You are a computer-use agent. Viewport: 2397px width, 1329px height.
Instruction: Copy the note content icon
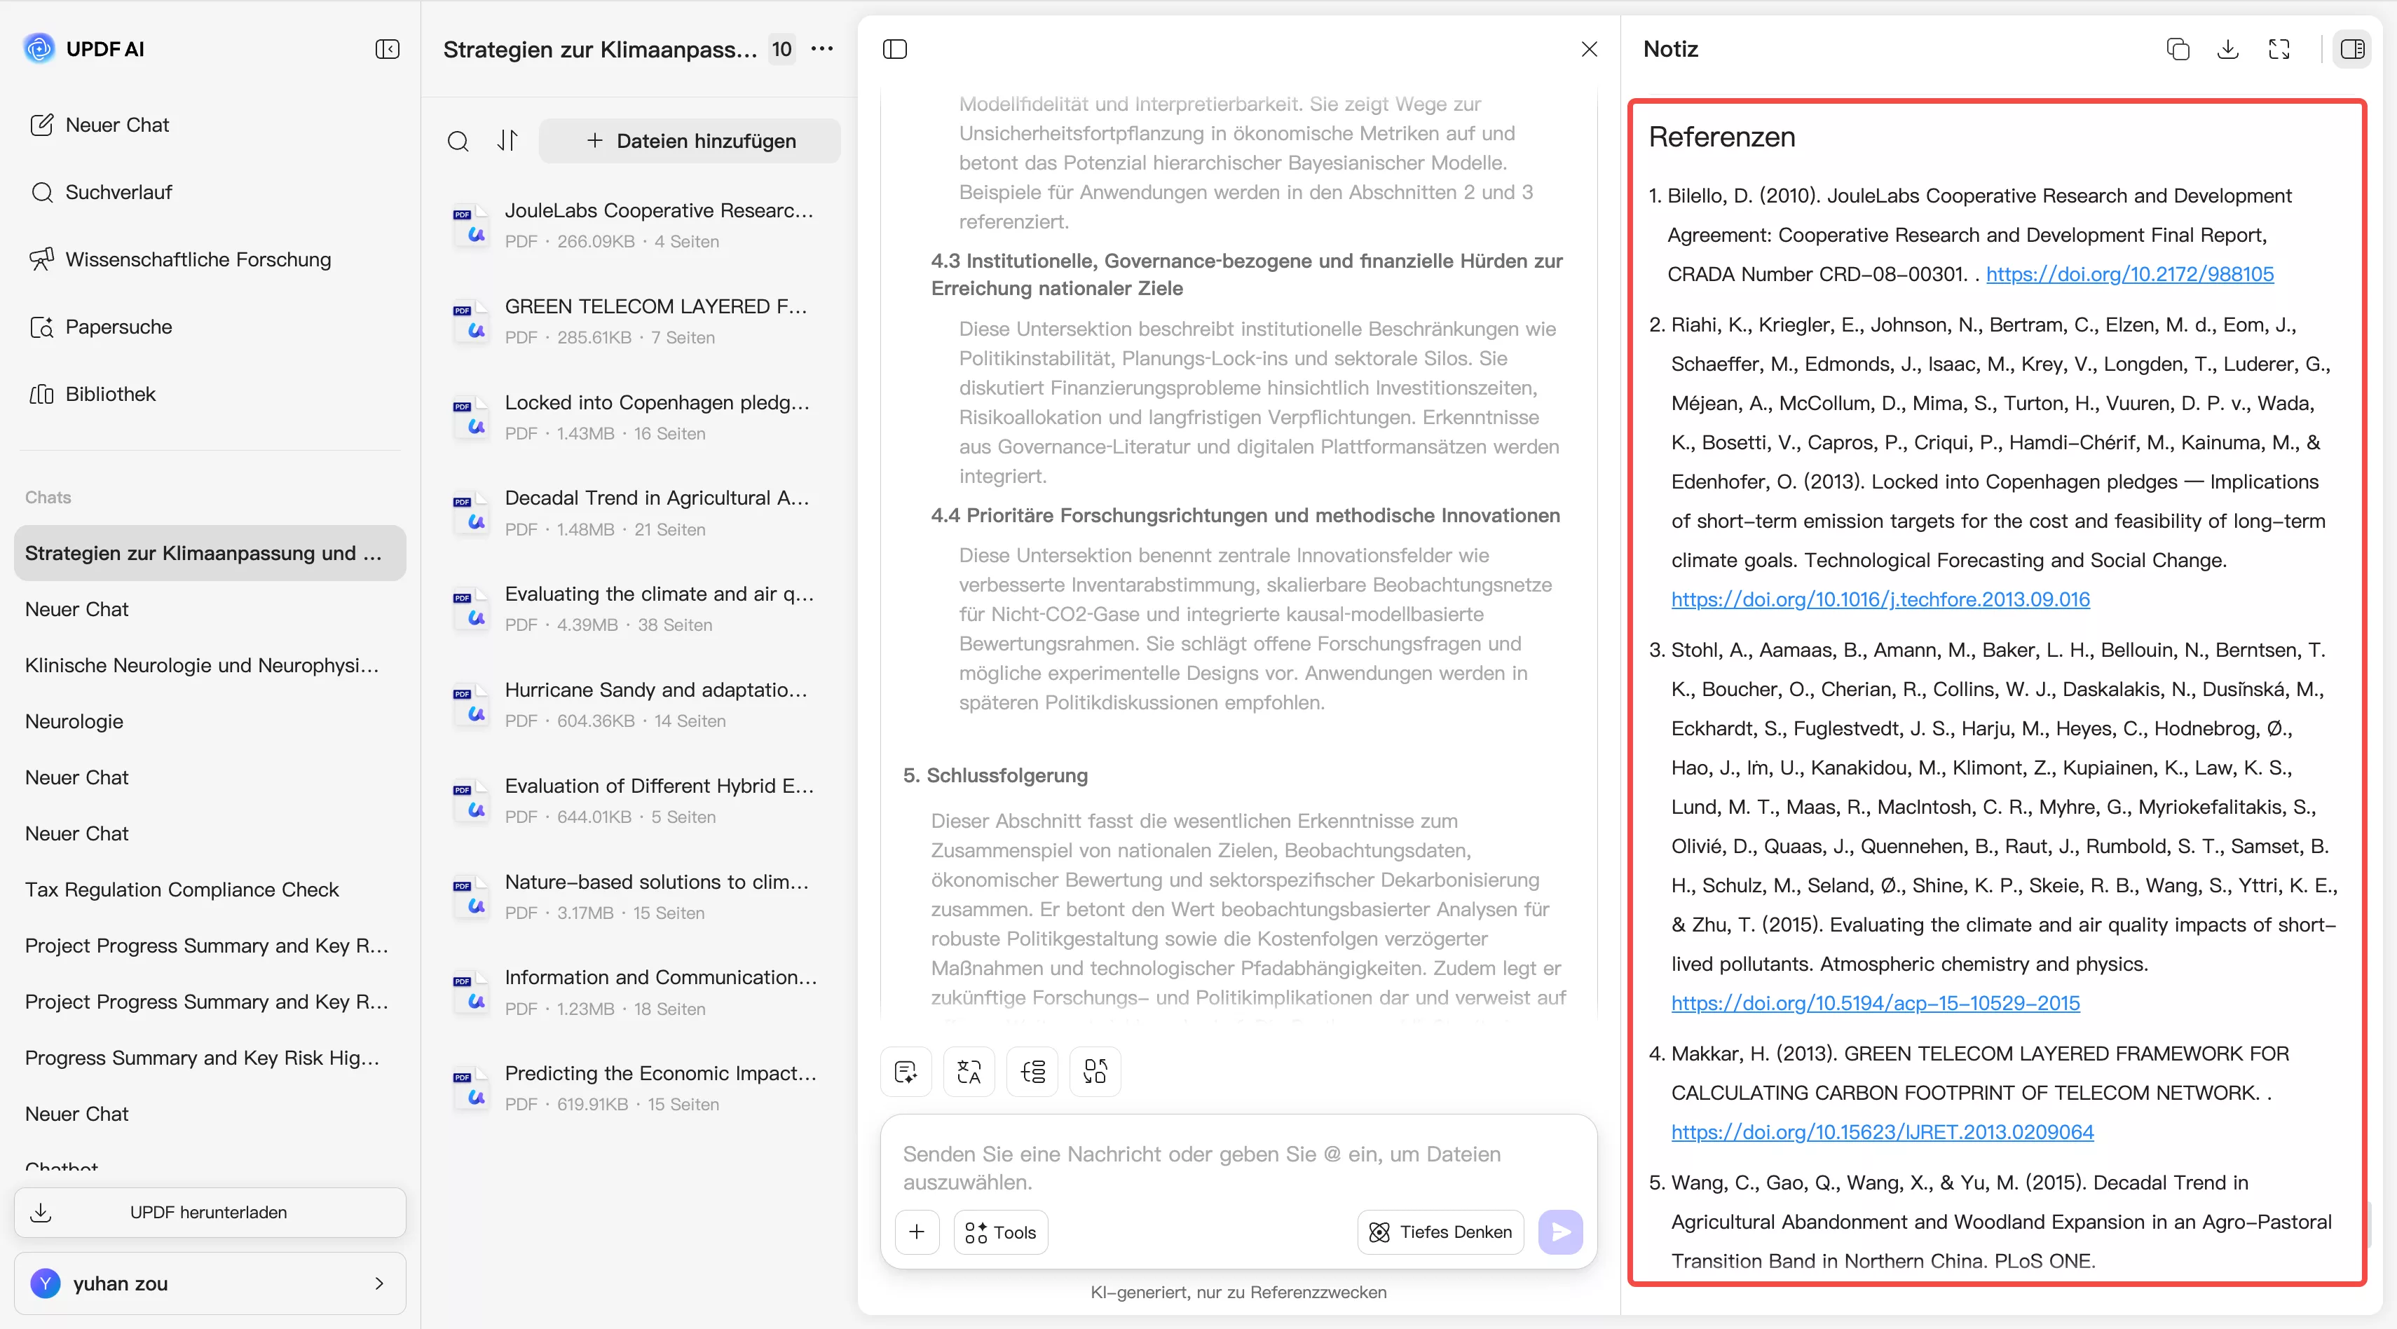2178,49
